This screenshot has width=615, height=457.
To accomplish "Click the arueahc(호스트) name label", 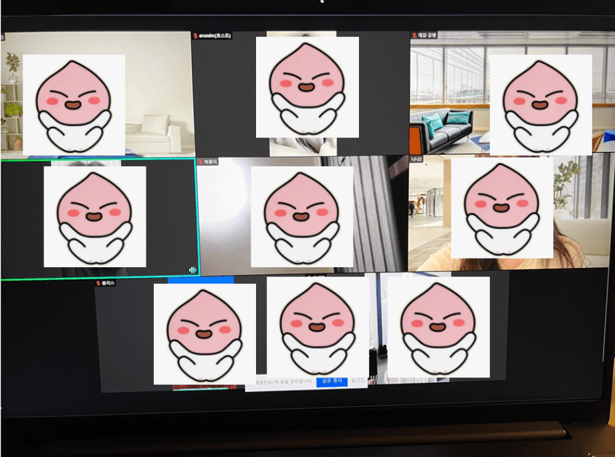I will coord(215,35).
